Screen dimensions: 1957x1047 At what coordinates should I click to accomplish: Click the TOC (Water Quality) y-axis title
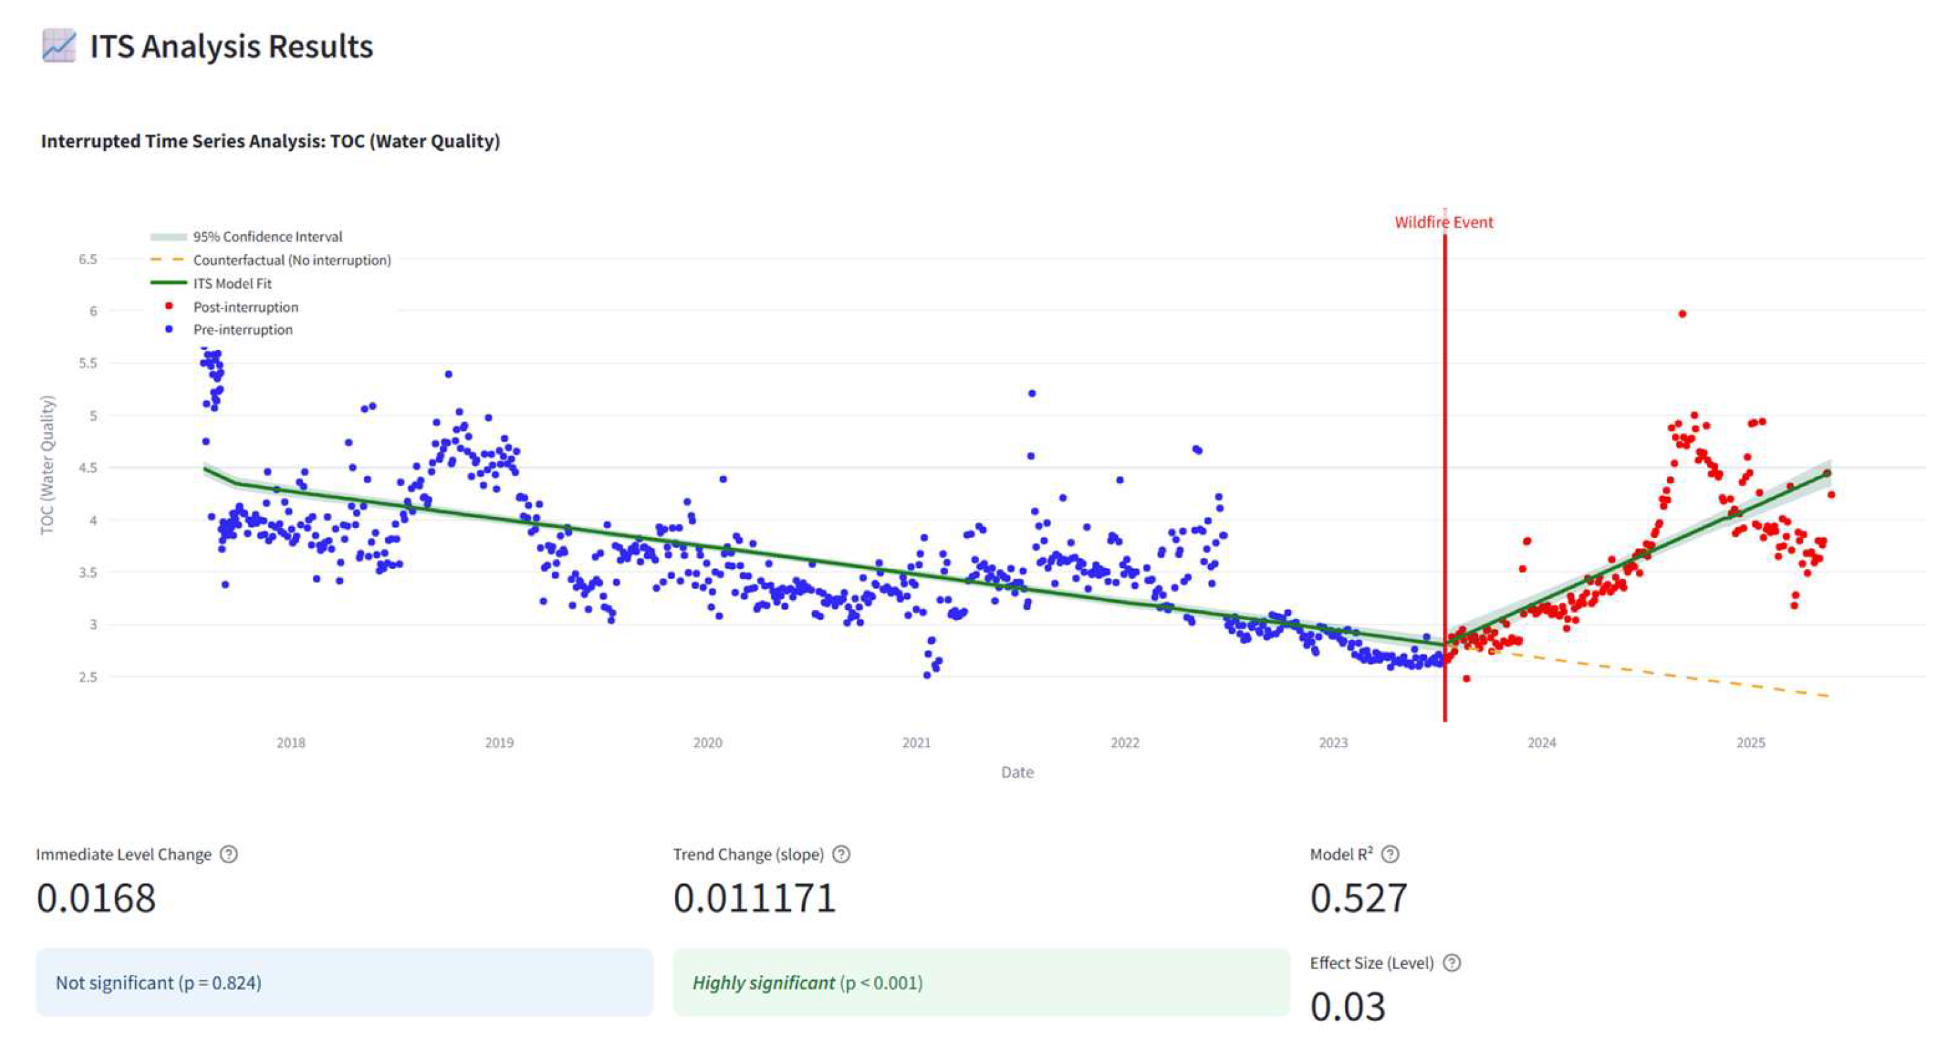coord(47,465)
